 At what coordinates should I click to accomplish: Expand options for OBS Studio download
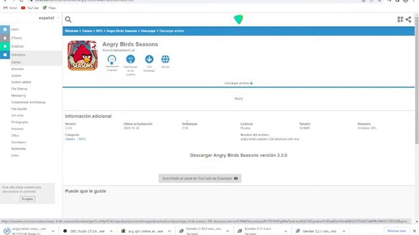coord(111,231)
